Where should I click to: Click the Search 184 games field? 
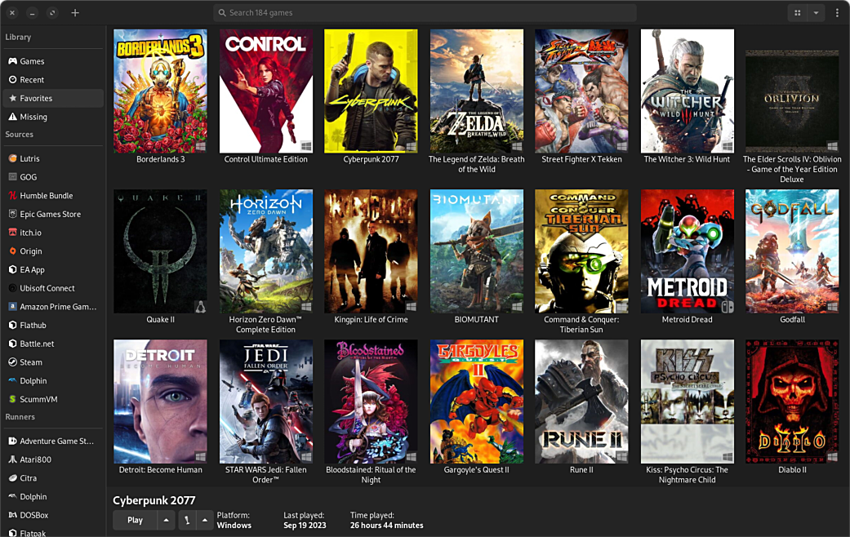coord(425,13)
